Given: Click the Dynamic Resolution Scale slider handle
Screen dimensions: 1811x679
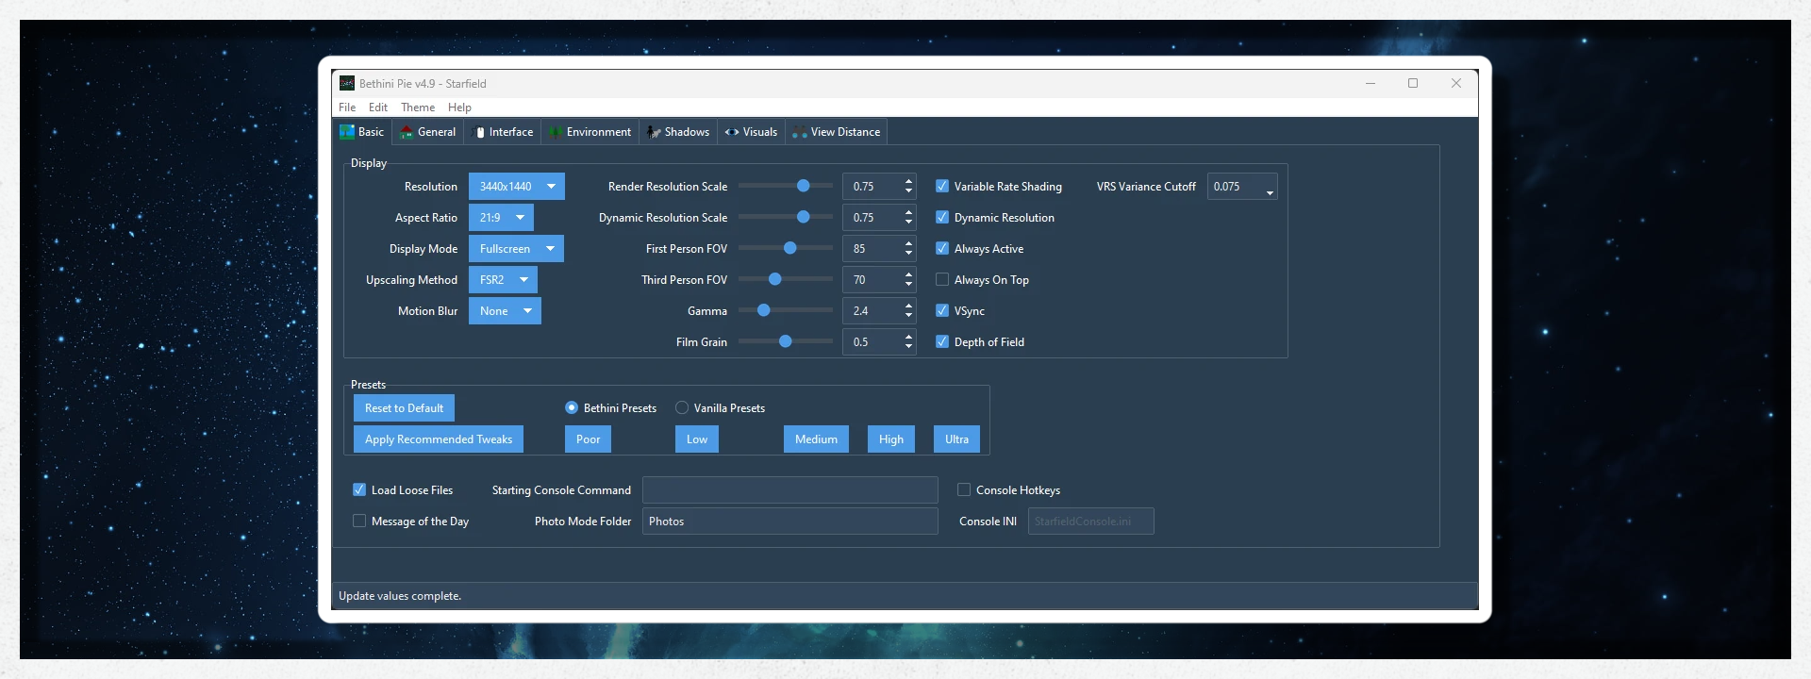Looking at the screenshot, I should pyautogui.click(x=804, y=218).
